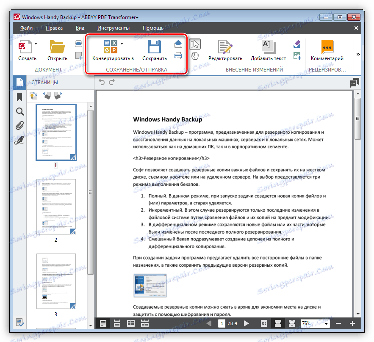Zoom in with the plus button
Image resolution: width=374 pixels, height=342 pixels.
352,323
